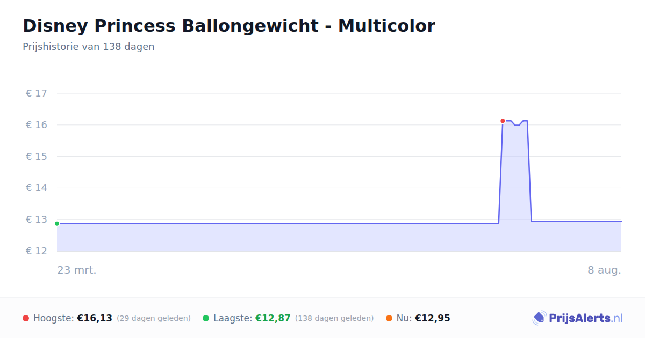Click the Prijshistorie van 138 dagen subtitle
The width and height of the screenshot is (645, 338).
pos(89,47)
